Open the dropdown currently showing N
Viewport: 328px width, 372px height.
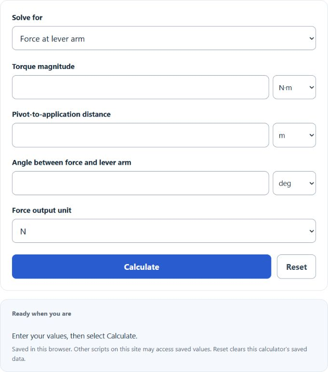coord(164,231)
